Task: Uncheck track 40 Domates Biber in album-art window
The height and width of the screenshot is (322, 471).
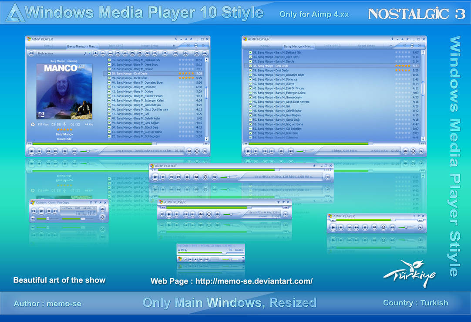Action: click(109, 82)
